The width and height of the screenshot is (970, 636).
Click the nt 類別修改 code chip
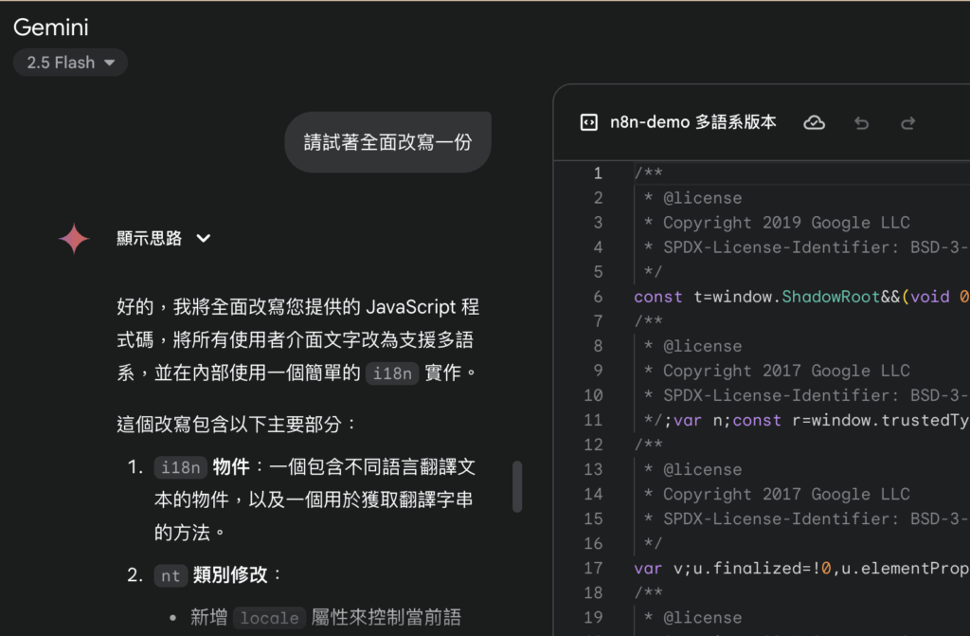tap(171, 576)
